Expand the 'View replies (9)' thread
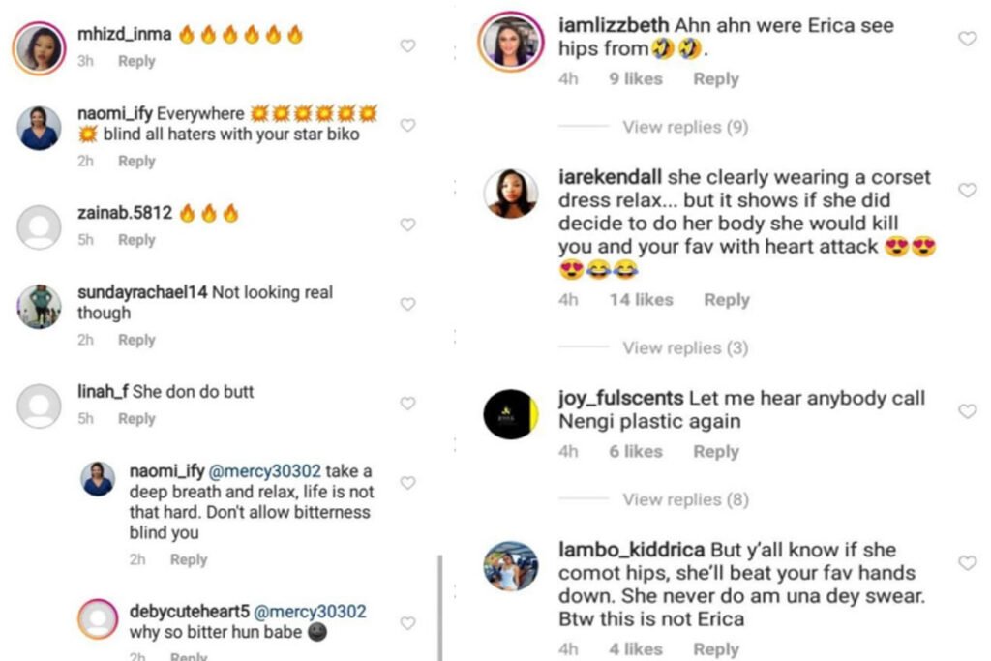 coord(685,127)
